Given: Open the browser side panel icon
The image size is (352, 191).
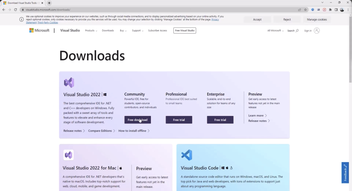Looking at the screenshot, I should 336,10.
